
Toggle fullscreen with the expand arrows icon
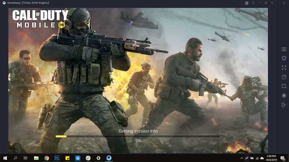284,68
